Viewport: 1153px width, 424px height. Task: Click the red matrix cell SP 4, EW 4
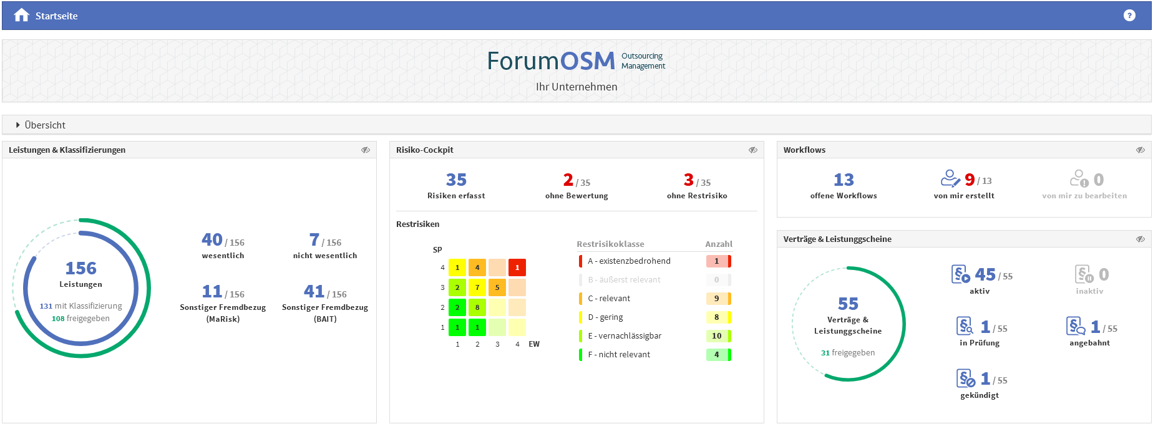(x=517, y=267)
